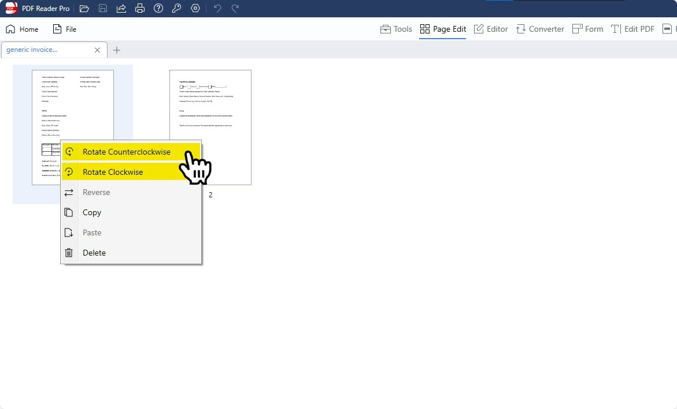Select the Page Edit tab

443,29
